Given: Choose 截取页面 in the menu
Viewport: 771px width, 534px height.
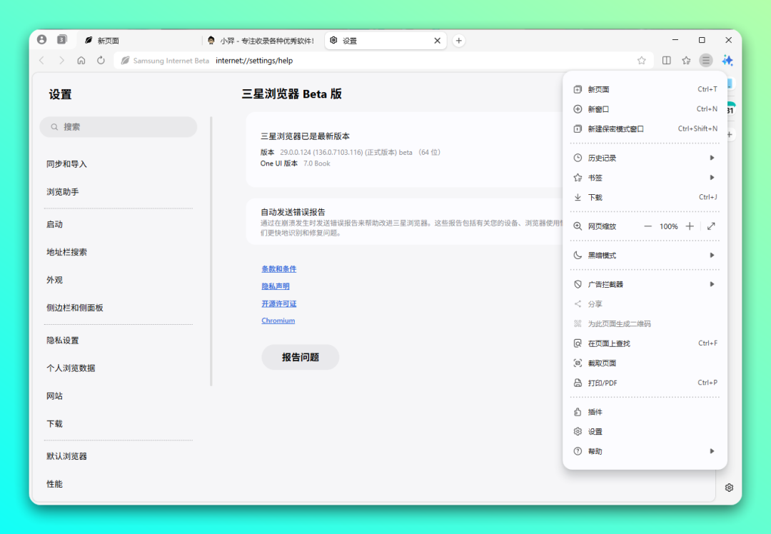Looking at the screenshot, I should [601, 363].
